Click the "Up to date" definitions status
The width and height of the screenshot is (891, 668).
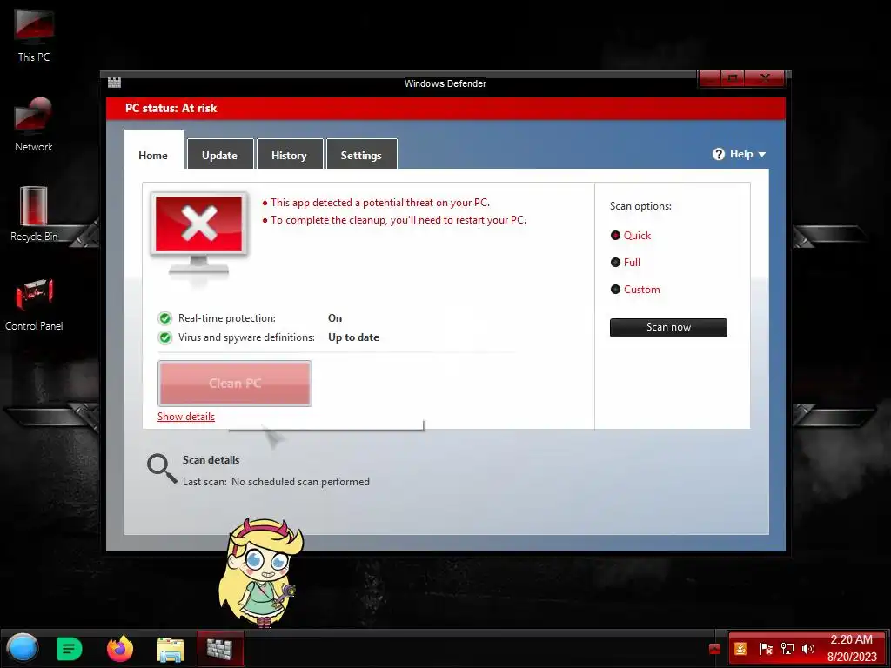tap(353, 337)
